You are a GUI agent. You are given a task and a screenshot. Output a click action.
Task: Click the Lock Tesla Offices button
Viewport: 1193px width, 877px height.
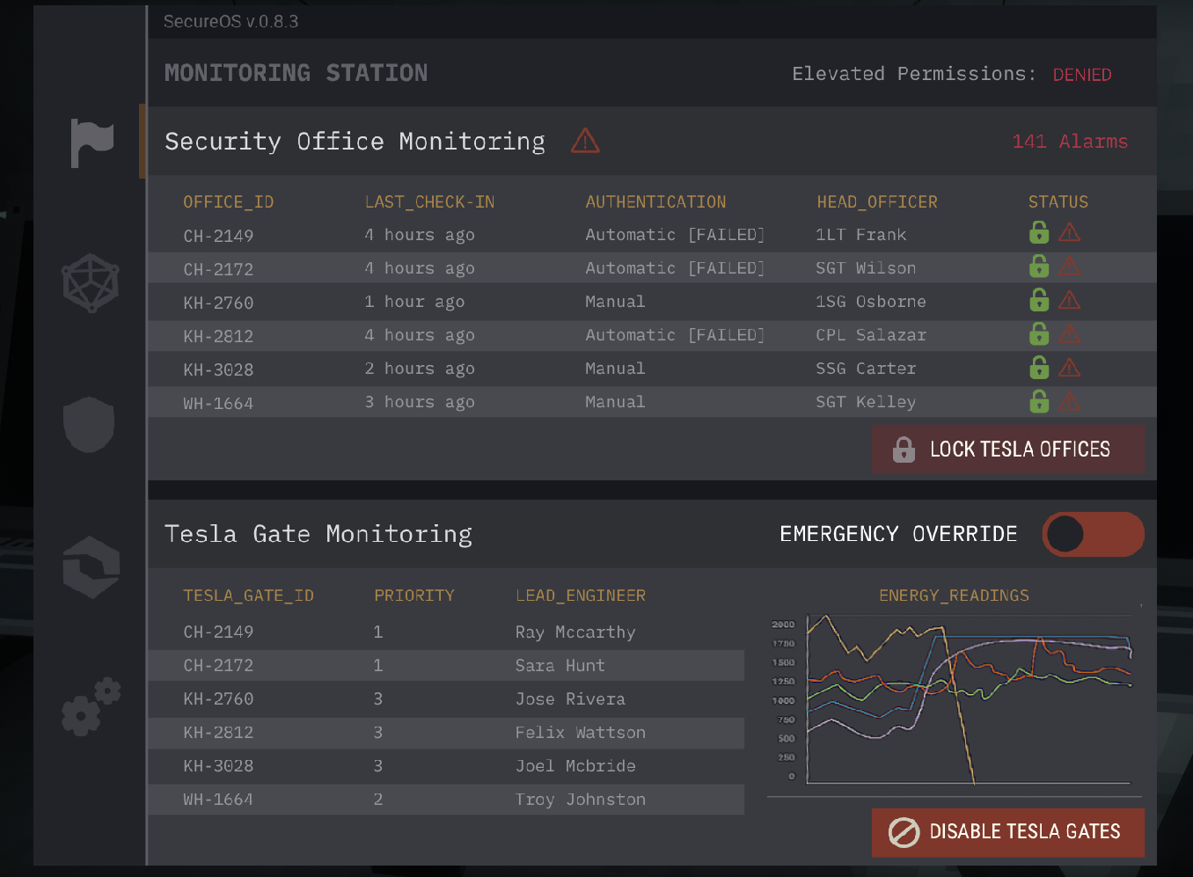tap(1008, 449)
